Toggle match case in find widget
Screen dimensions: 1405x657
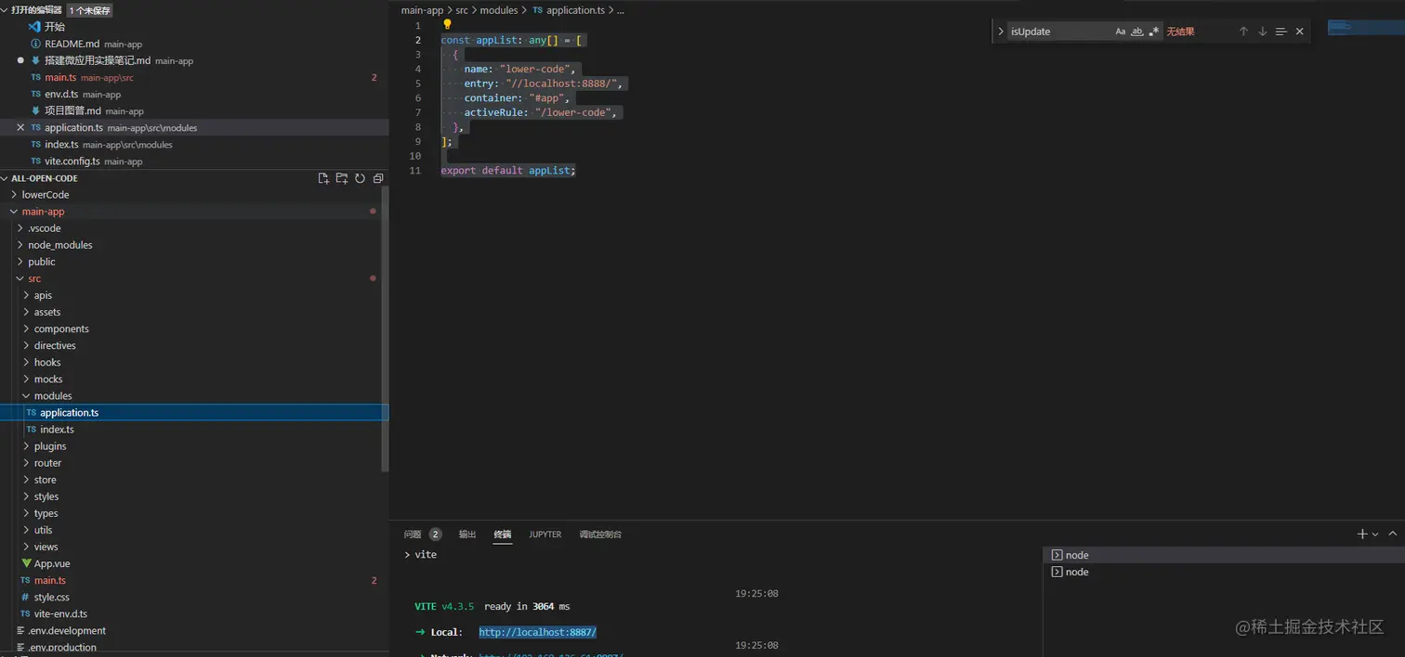pos(1121,32)
